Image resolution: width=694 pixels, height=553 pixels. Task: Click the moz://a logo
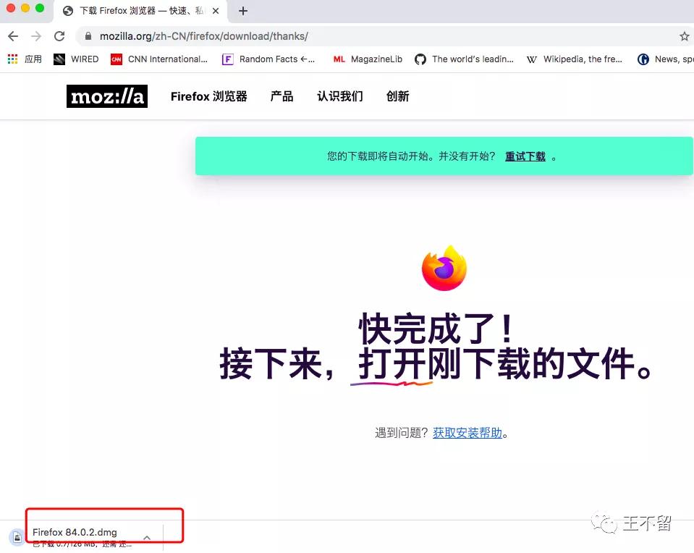pos(106,96)
